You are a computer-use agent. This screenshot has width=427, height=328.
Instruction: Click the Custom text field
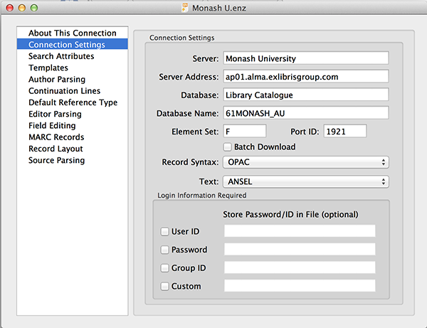[x=300, y=285]
